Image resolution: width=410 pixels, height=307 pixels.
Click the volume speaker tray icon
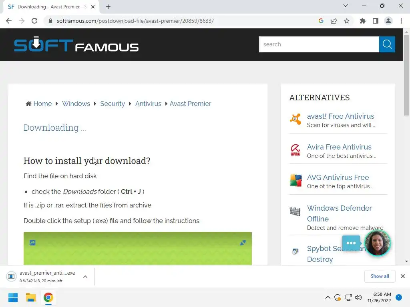tap(358, 297)
